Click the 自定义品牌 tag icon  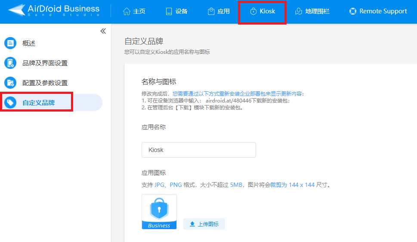click(10, 102)
